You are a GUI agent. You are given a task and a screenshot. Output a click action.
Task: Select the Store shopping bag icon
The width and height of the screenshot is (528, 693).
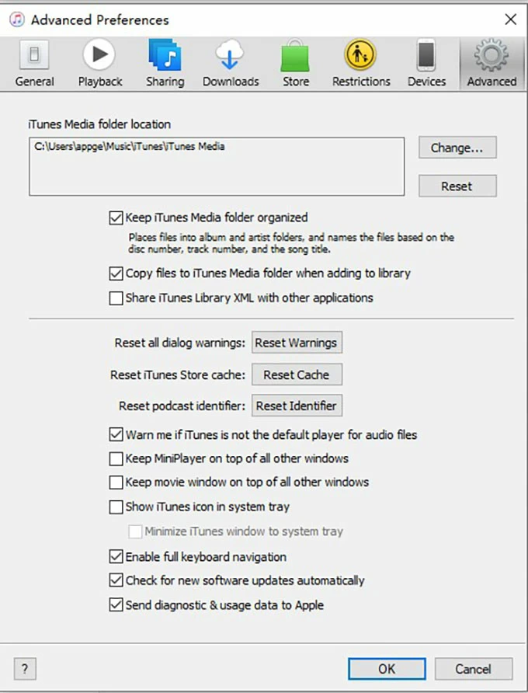click(295, 57)
